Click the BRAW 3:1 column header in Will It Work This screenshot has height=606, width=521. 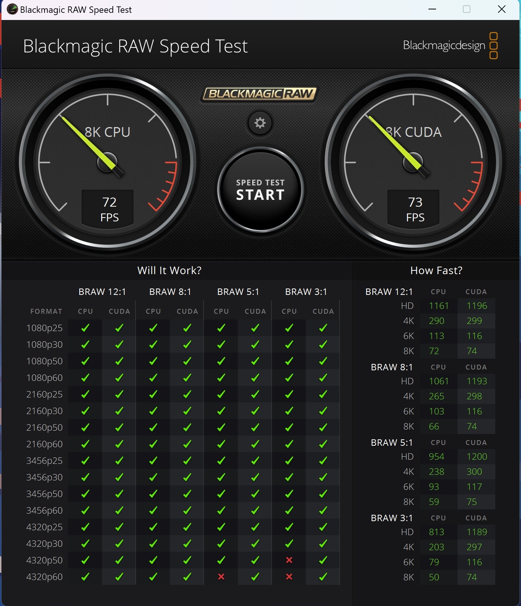[x=306, y=292]
